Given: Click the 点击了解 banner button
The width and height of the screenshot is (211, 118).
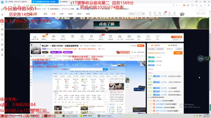Looking at the screenshot, I should (107, 24).
